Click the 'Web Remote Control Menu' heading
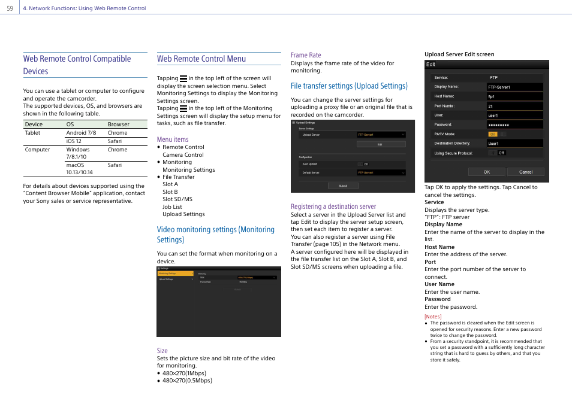This screenshot has height=404, width=572. tap(201, 59)
